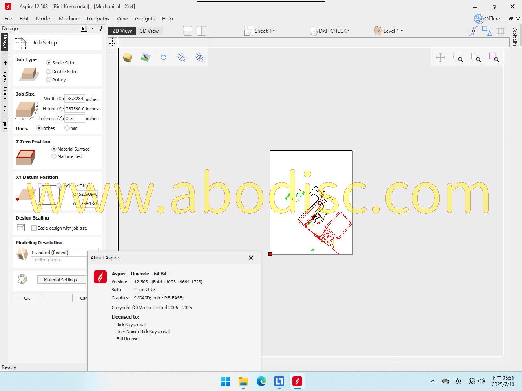
Task: Open the Toolpaths side tab on right
Action: tap(515, 37)
